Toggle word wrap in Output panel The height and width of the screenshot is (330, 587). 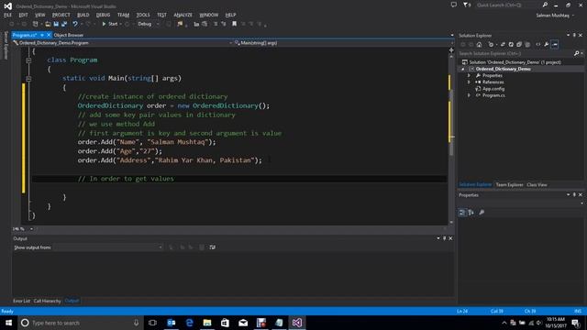(x=212, y=247)
